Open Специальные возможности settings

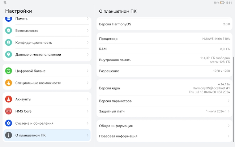point(47,83)
